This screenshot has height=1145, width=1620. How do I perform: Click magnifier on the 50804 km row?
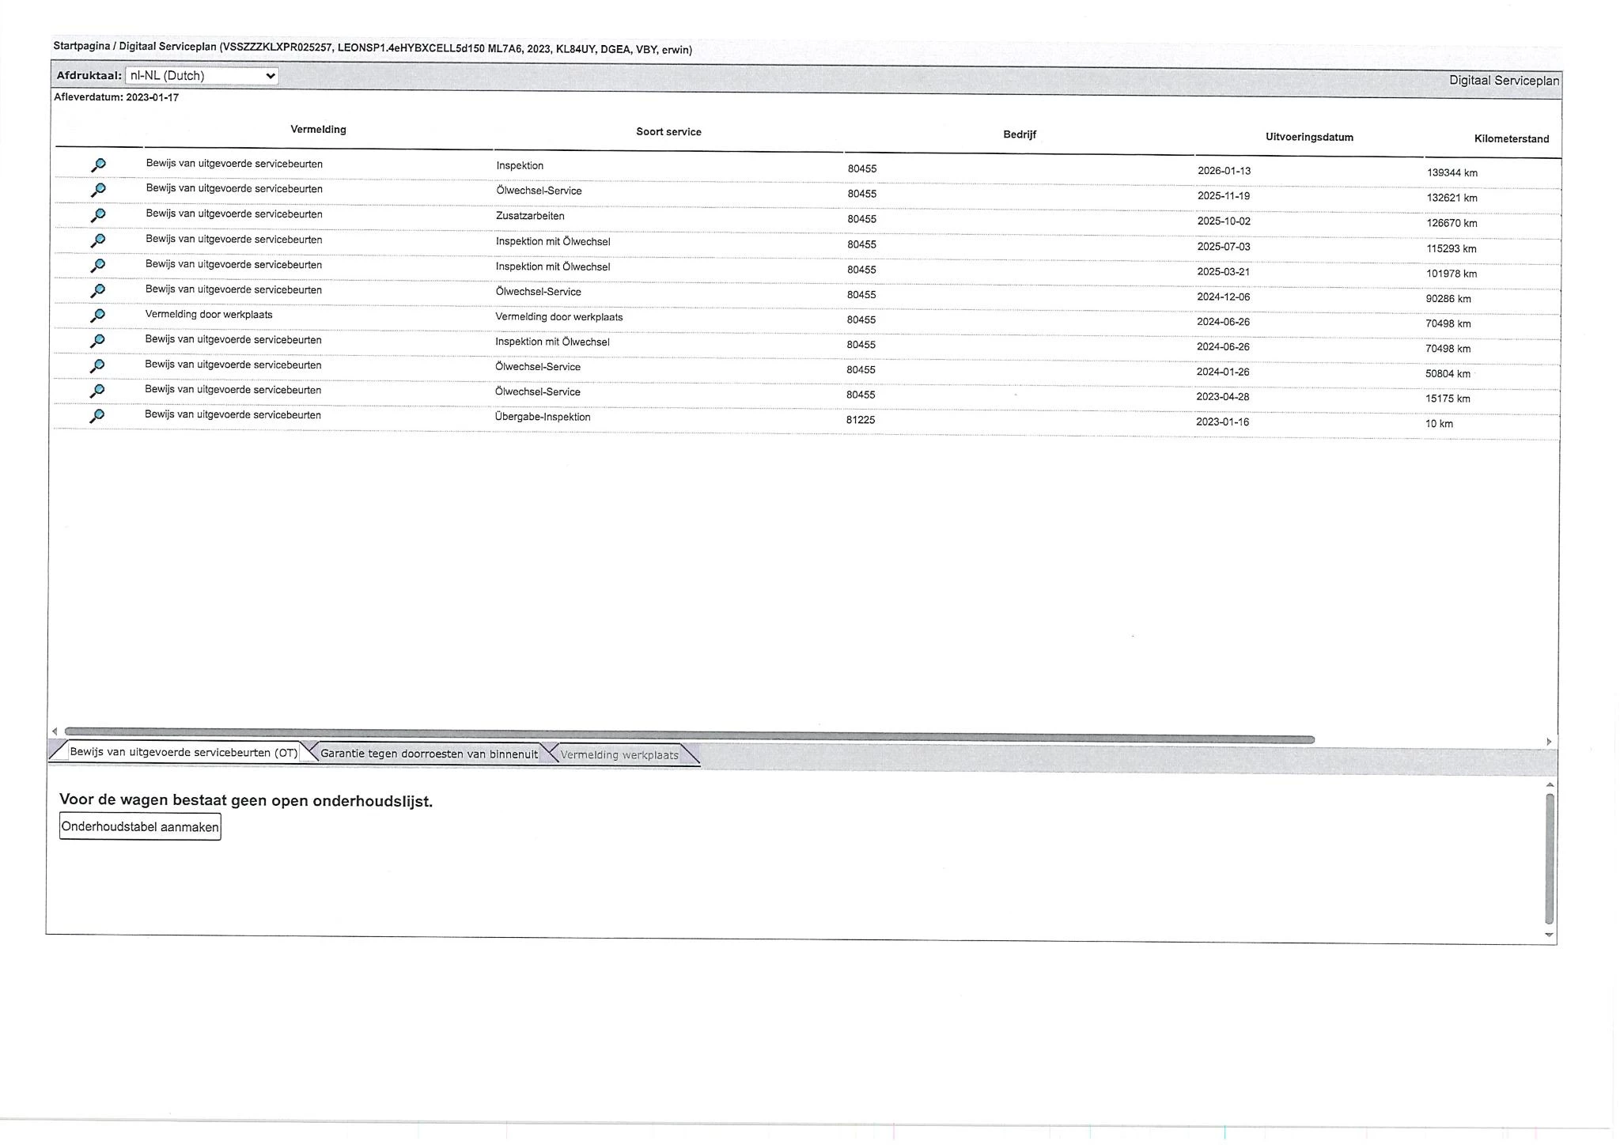(97, 366)
